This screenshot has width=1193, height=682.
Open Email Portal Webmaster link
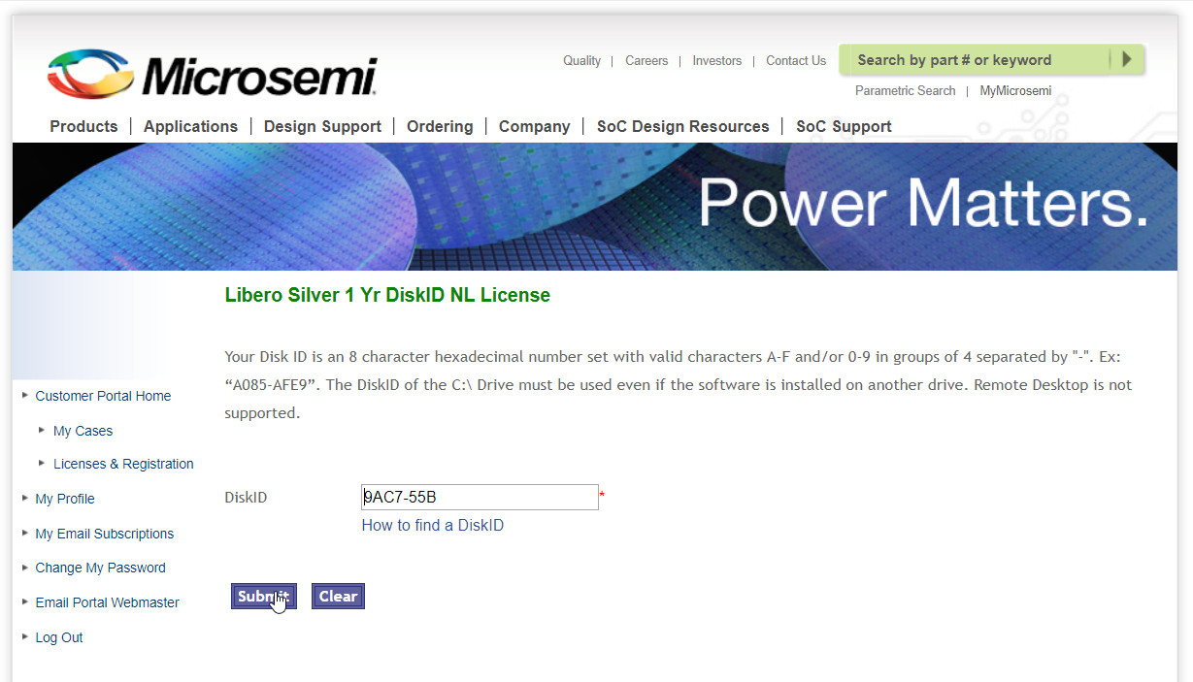(x=107, y=602)
